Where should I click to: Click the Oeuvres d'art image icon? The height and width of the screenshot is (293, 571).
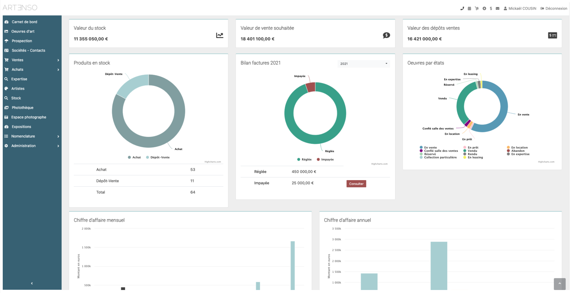click(x=6, y=31)
